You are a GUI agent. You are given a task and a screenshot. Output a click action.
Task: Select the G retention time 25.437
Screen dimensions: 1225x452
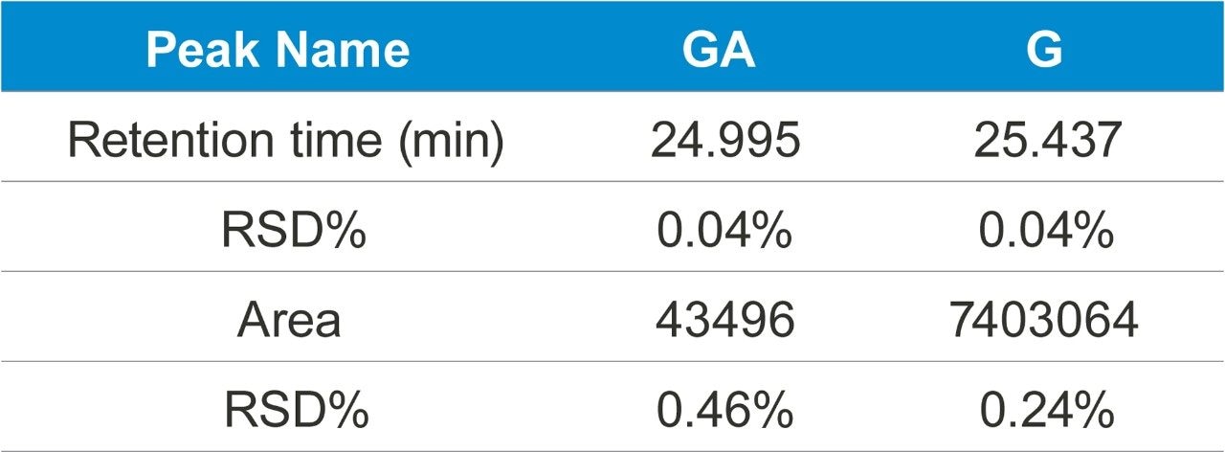point(1047,142)
